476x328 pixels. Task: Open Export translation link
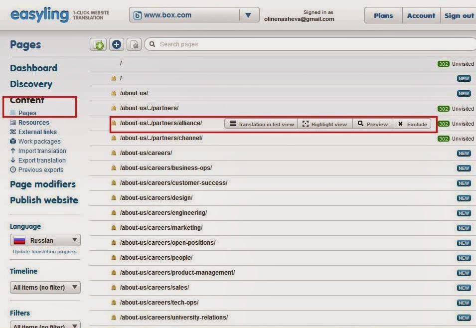tap(42, 160)
